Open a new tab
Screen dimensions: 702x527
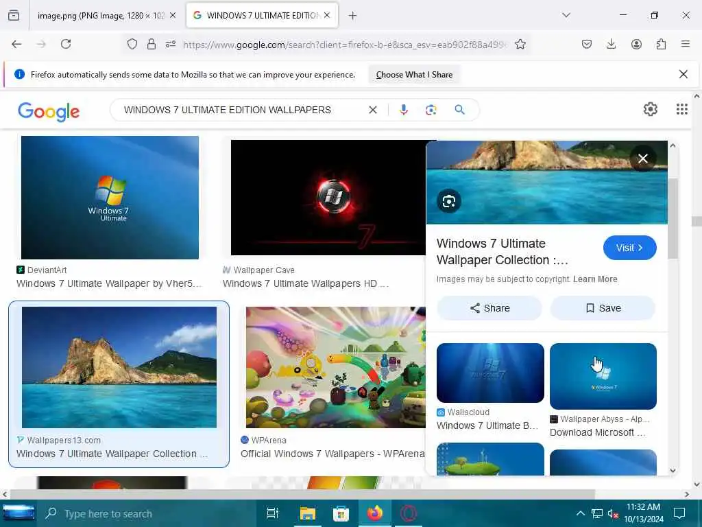(x=353, y=16)
